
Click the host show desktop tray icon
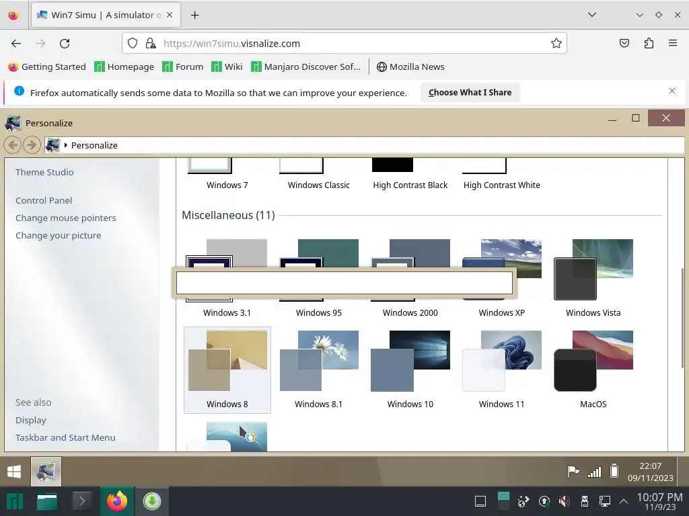[x=480, y=501]
